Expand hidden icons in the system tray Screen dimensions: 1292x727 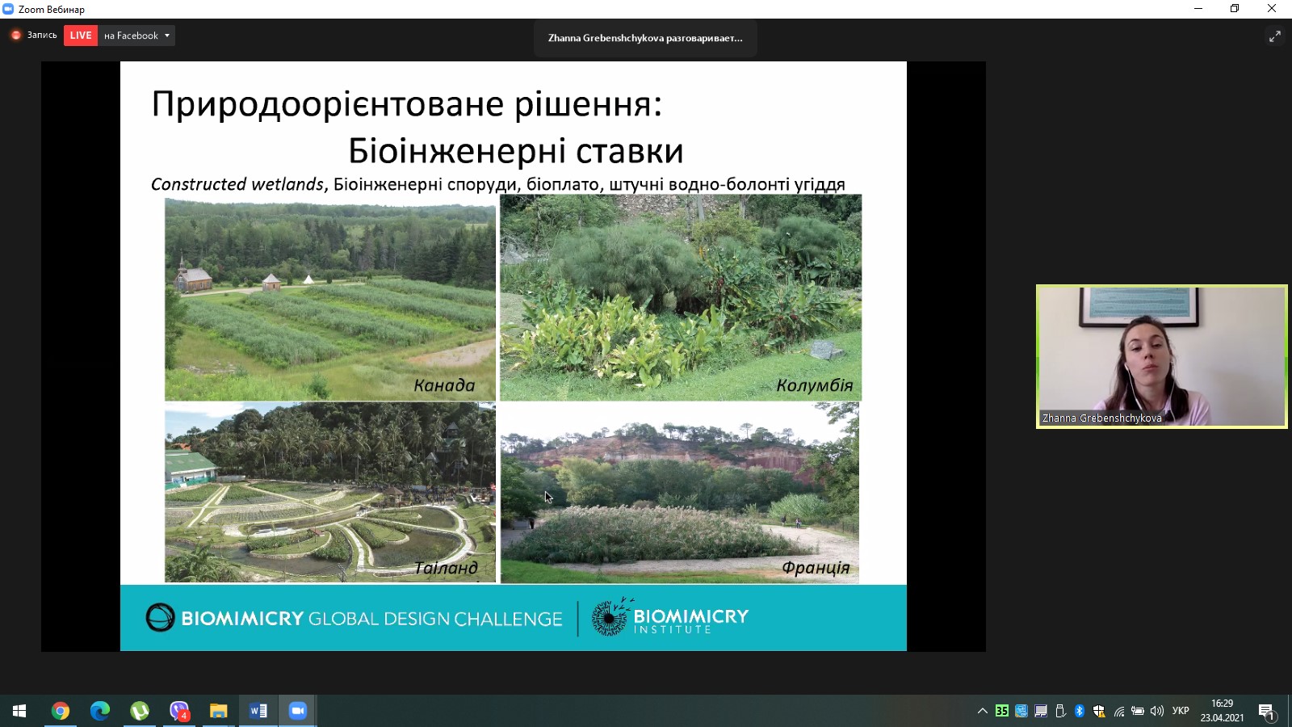983,712
